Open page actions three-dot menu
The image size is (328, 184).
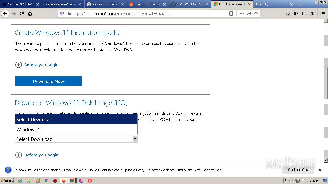[x=241, y=14]
